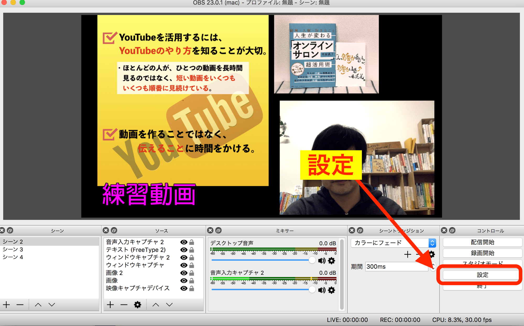This screenshot has width=524, height=326.
Task: Close the シーン dock panel
Action: 2,231
